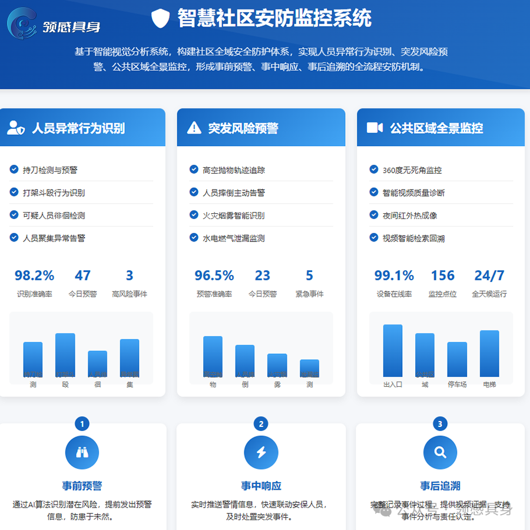Image resolution: width=530 pixels, height=530 pixels.
Task: Click the 视频智能检索回溯 feature text
Action: (x=413, y=238)
